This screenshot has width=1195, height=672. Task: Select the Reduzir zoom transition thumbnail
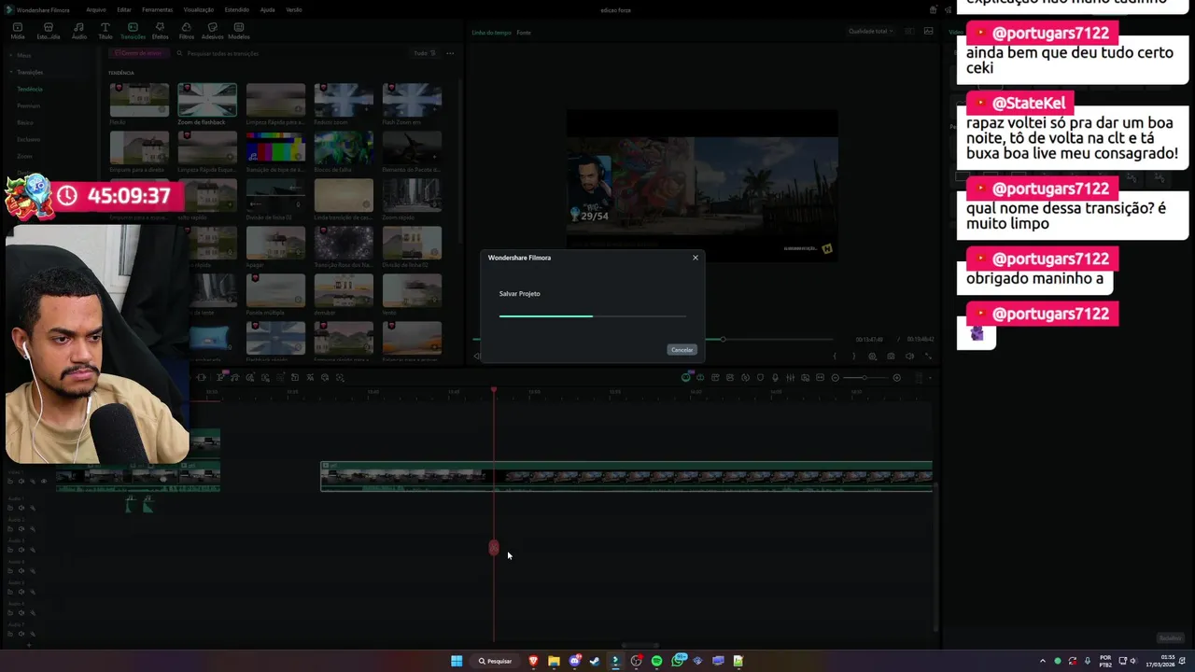pyautogui.click(x=344, y=100)
